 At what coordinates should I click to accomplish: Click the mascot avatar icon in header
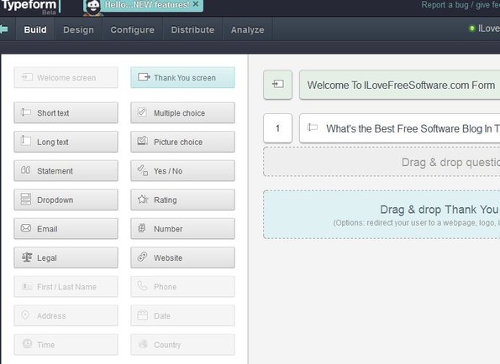pyautogui.click(x=92, y=7)
